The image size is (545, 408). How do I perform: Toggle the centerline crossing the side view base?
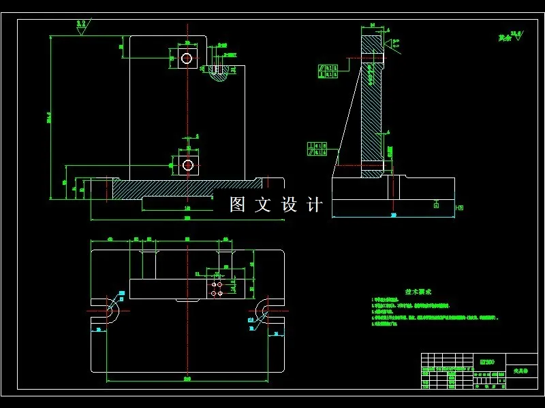(392, 197)
